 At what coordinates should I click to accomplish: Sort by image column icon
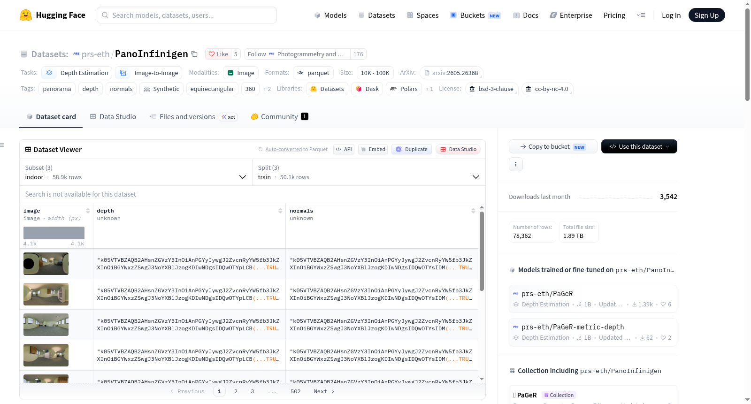pyautogui.click(x=88, y=211)
